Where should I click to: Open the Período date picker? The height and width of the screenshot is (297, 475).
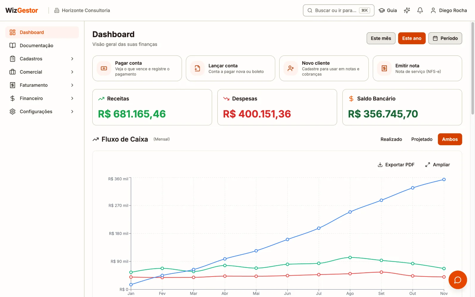click(445, 38)
